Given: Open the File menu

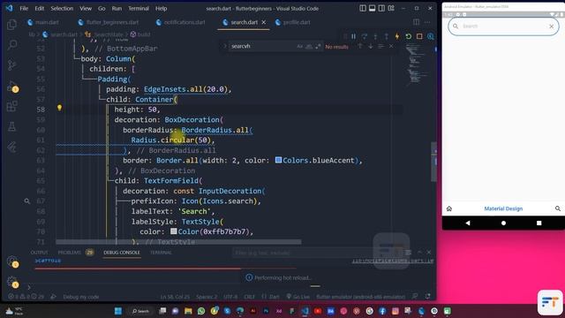Looking at the screenshot, I should pos(24,8).
